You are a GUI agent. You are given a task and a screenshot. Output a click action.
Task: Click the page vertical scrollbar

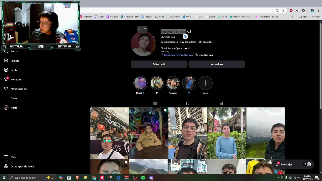320,66
